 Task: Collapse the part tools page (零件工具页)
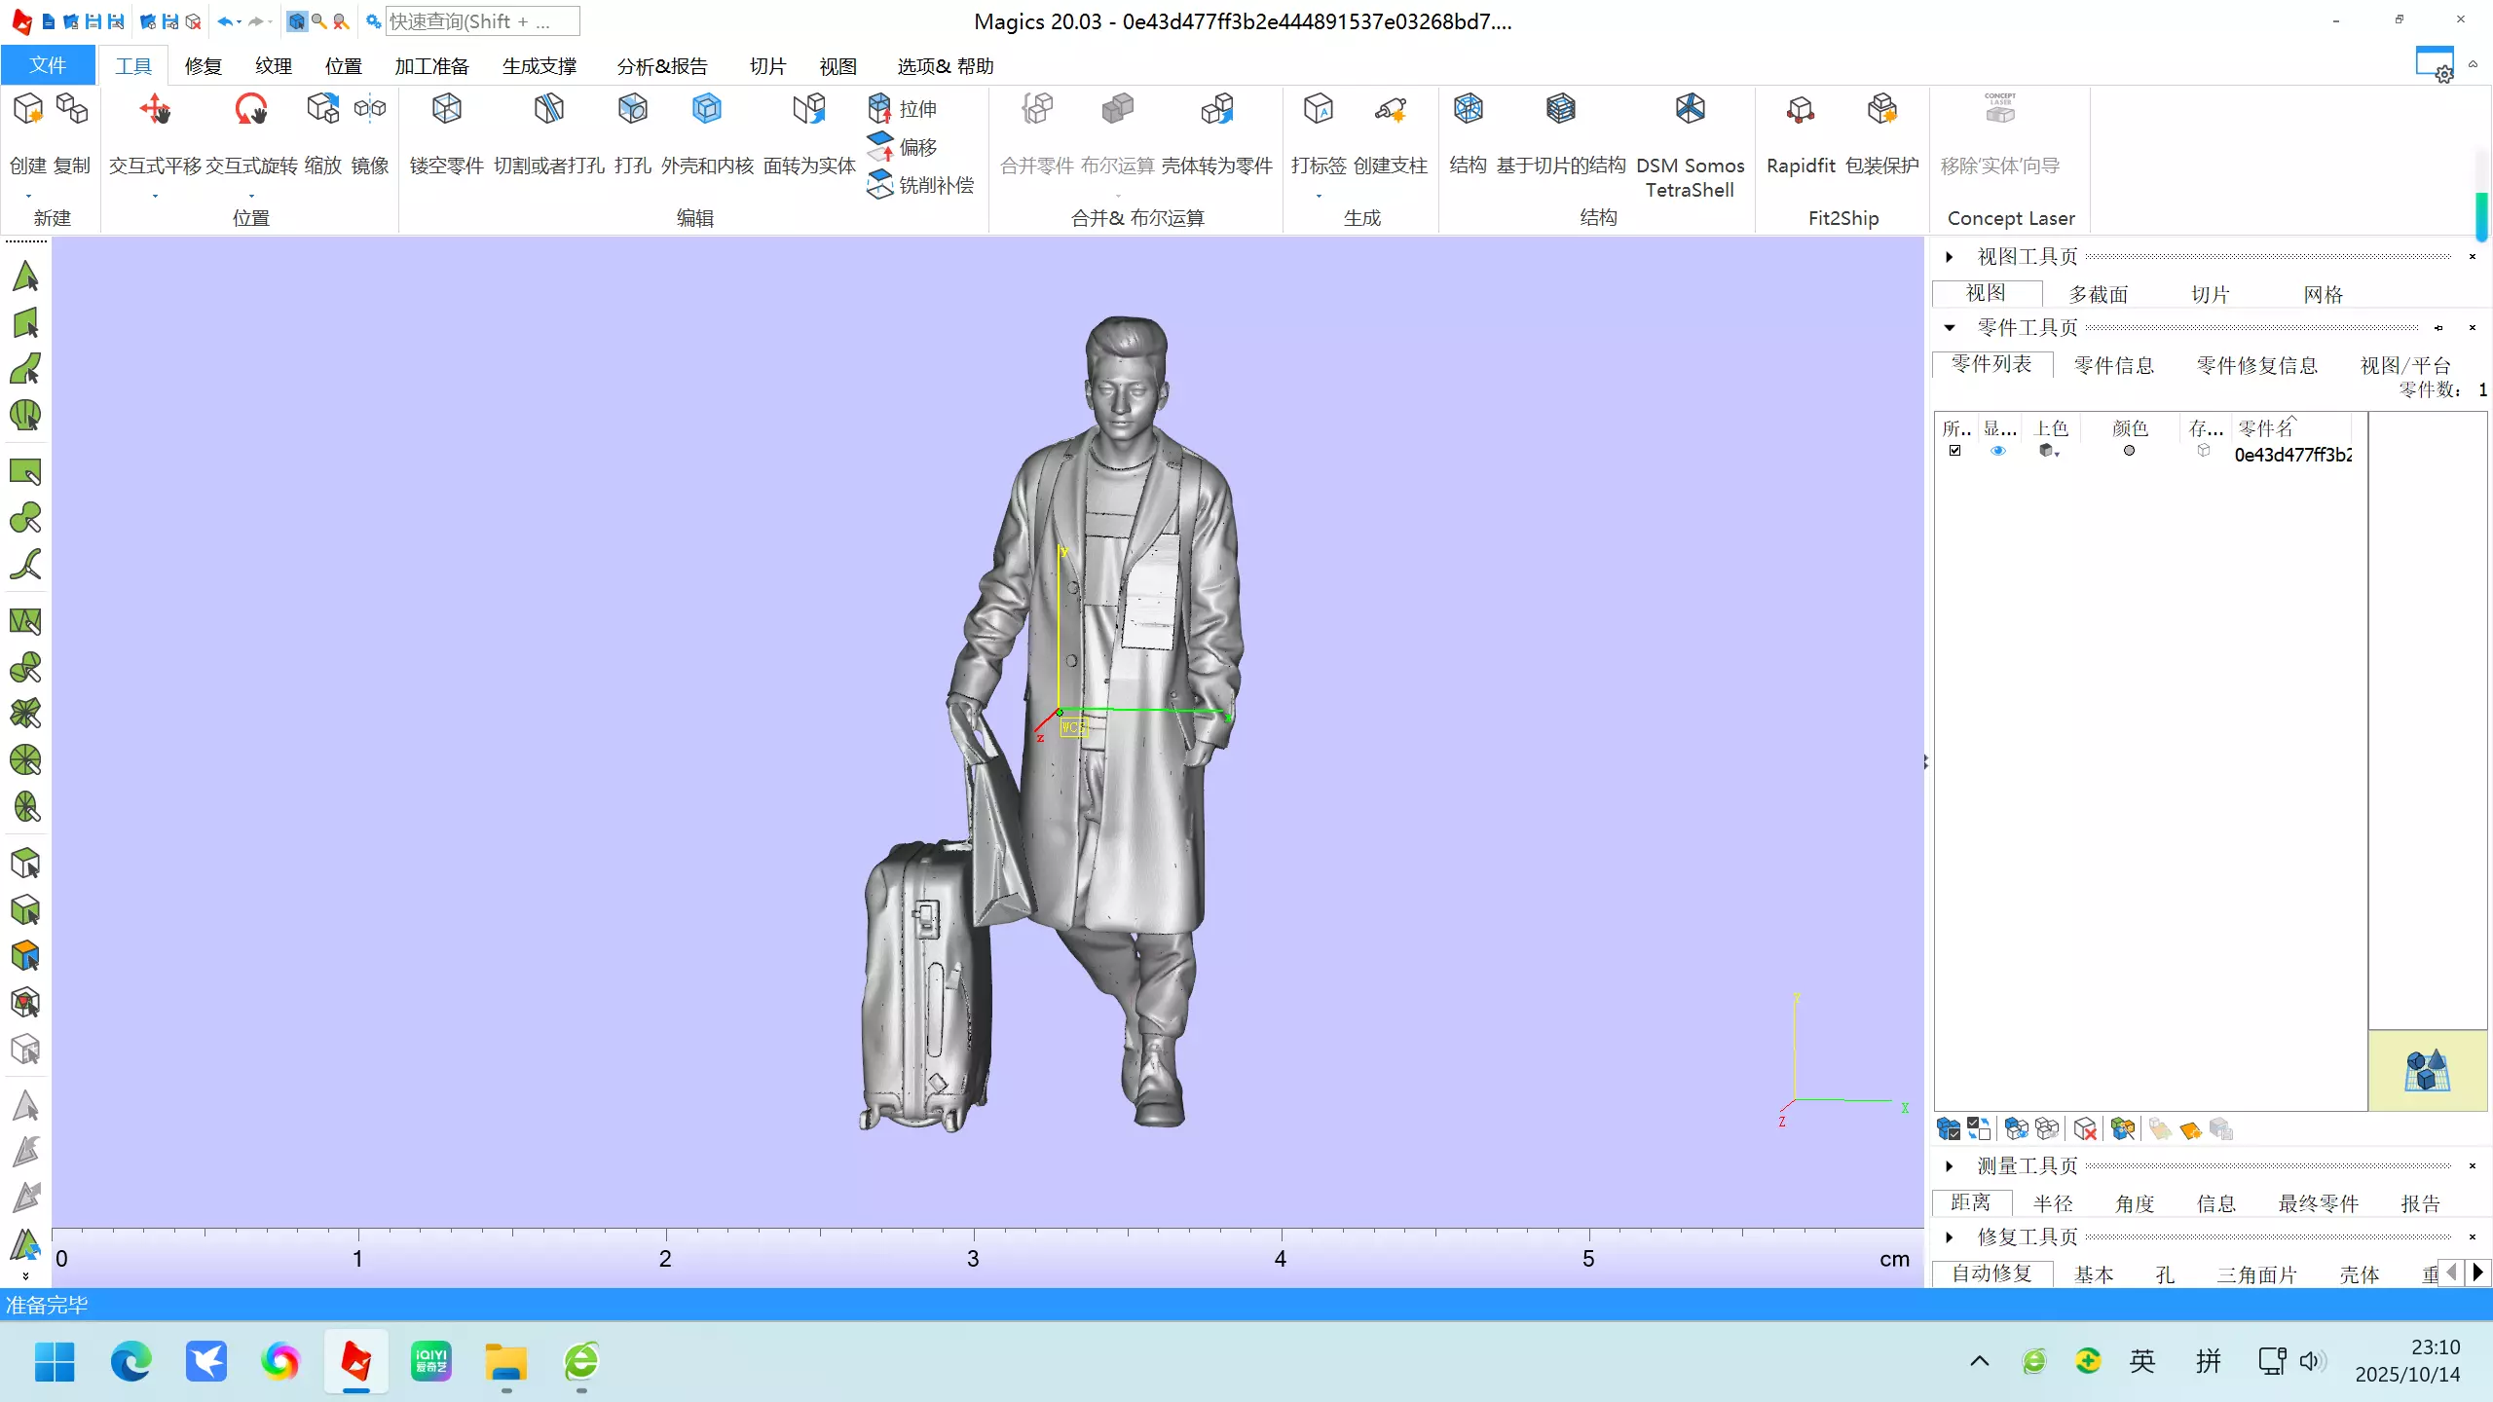pos(1950,328)
